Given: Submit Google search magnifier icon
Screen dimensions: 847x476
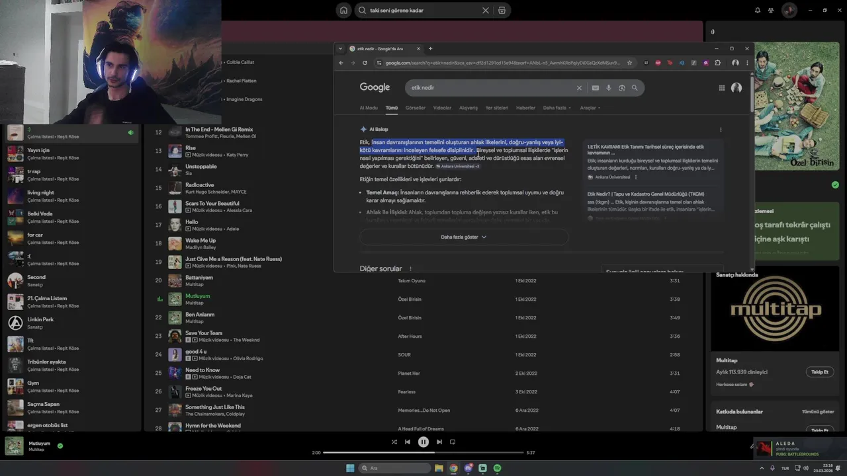Looking at the screenshot, I should tap(635, 88).
